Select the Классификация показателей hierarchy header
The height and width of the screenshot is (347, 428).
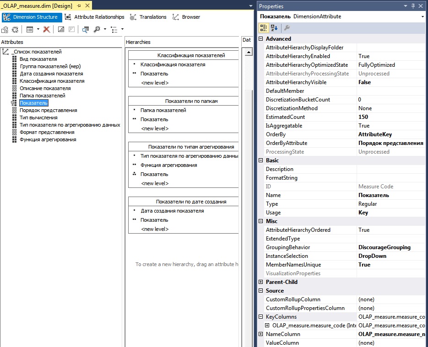(x=184, y=55)
